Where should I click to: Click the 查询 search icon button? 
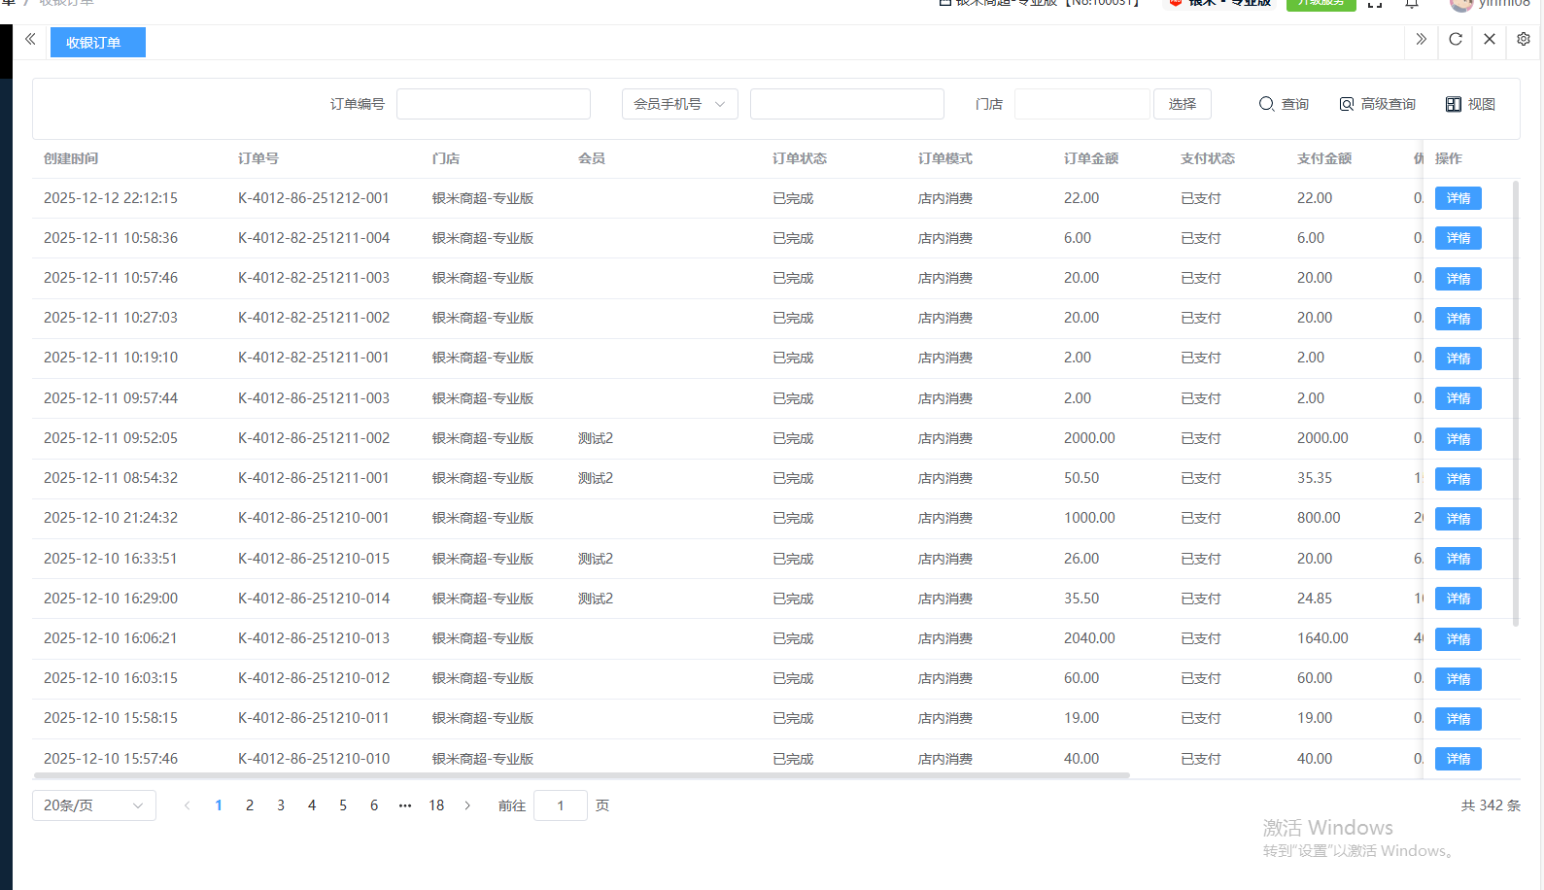(x=1284, y=104)
